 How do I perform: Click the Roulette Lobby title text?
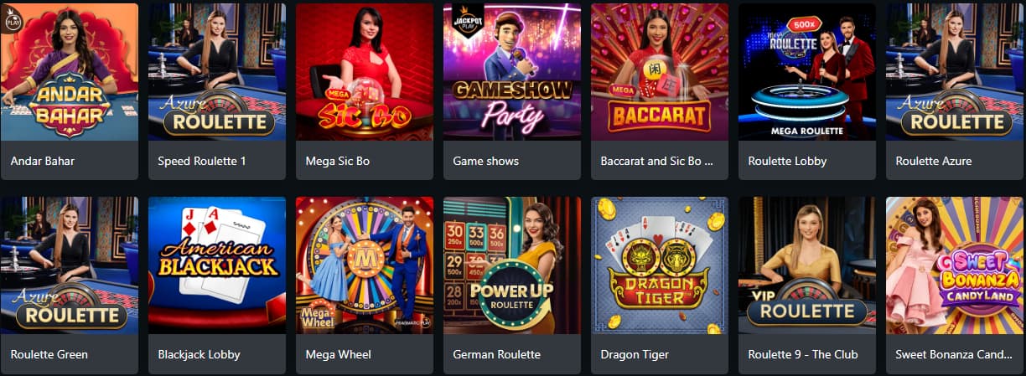coord(787,161)
